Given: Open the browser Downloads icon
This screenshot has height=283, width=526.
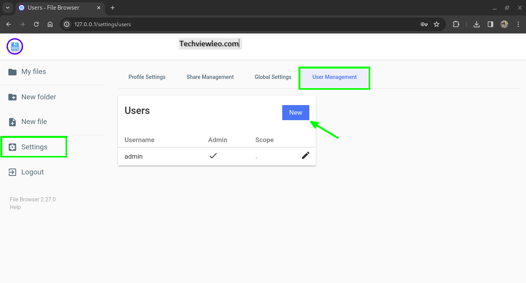Looking at the screenshot, I should 476,24.
